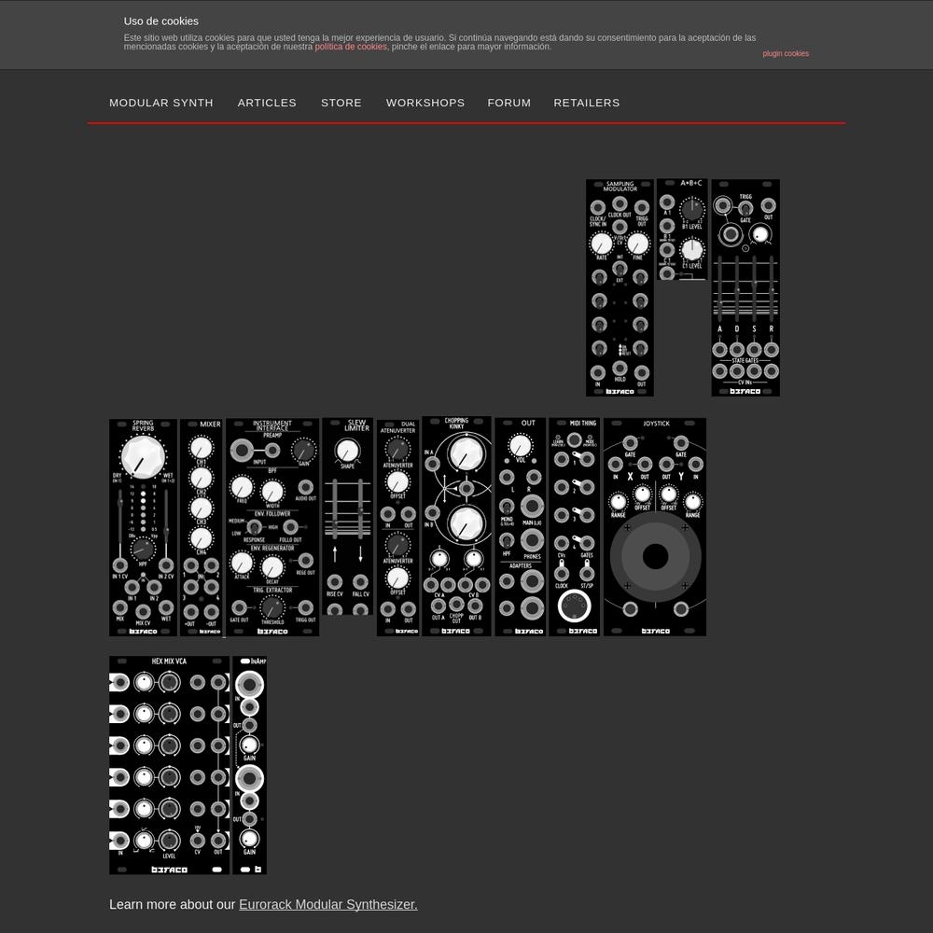The height and width of the screenshot is (933, 933).
Task: Open the Forum page
Action: pyautogui.click(x=508, y=103)
